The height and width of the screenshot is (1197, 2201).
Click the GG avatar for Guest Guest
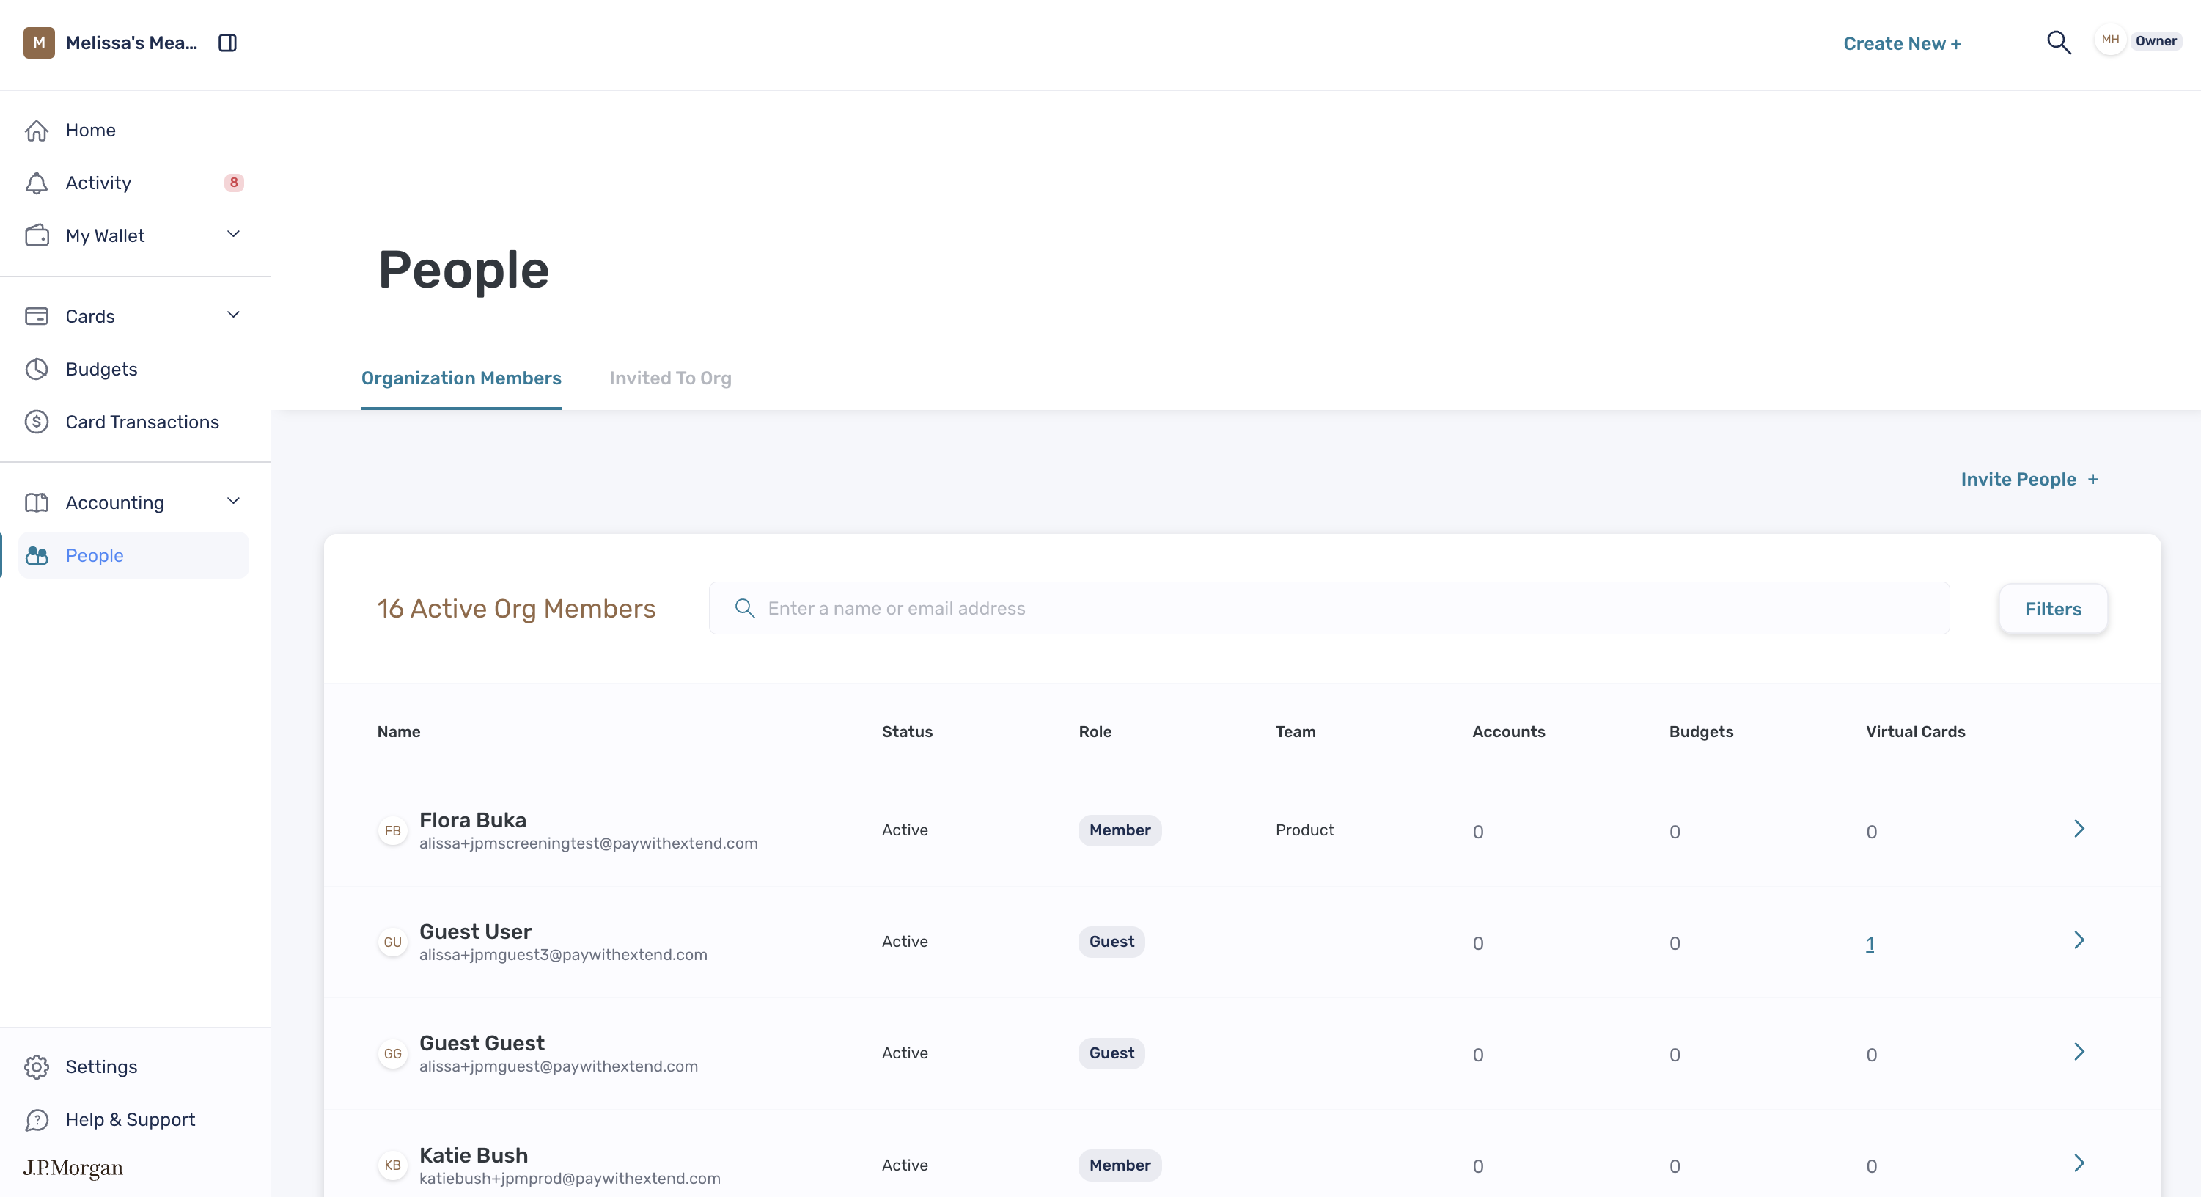392,1054
